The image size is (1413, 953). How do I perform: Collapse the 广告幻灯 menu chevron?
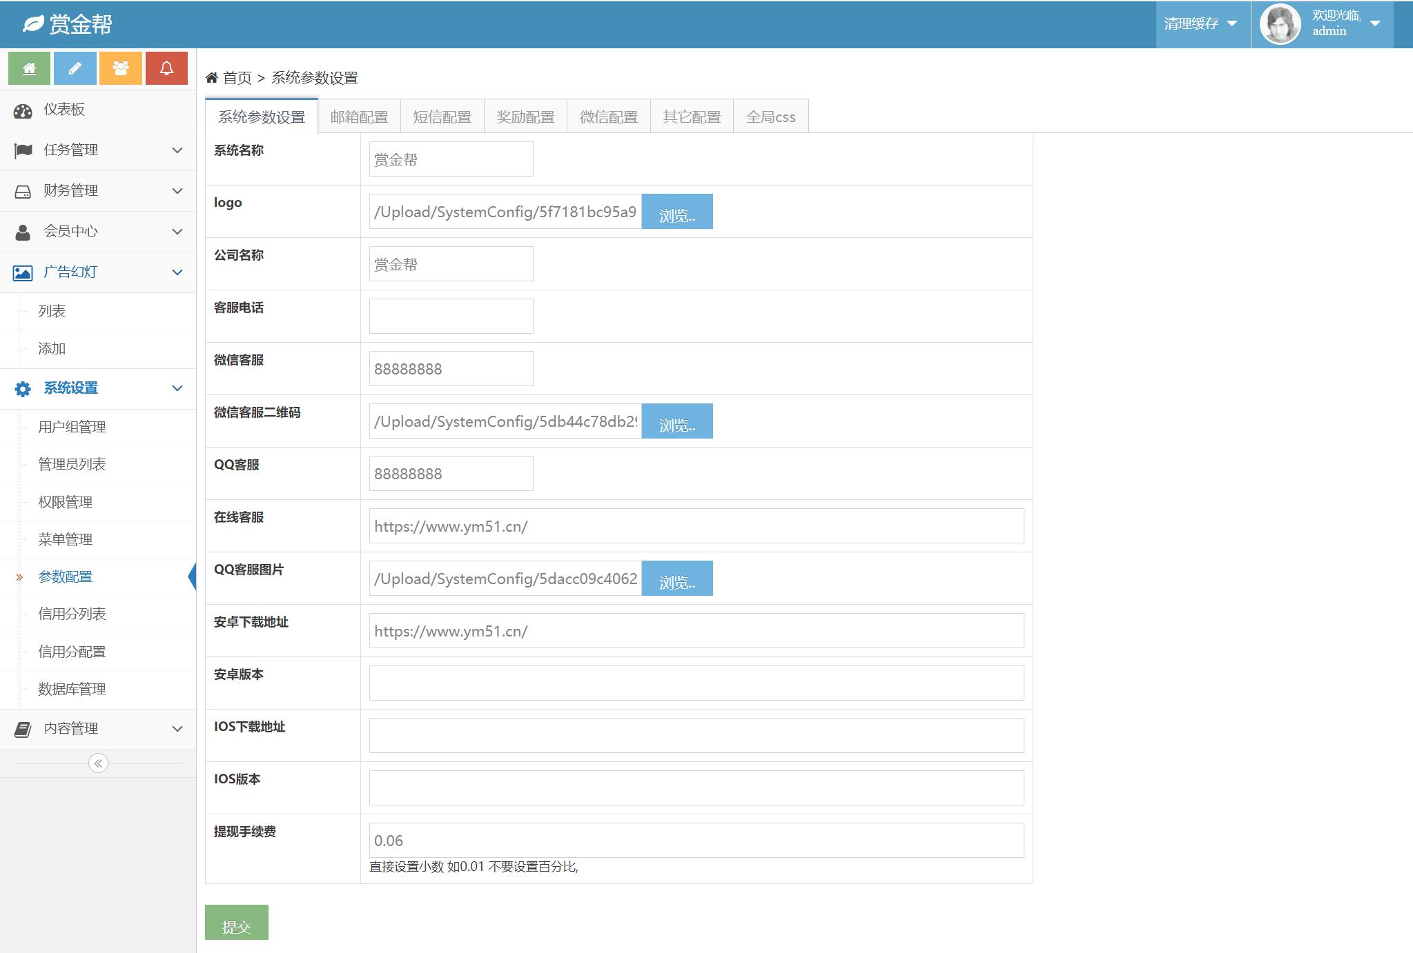pyautogui.click(x=177, y=272)
